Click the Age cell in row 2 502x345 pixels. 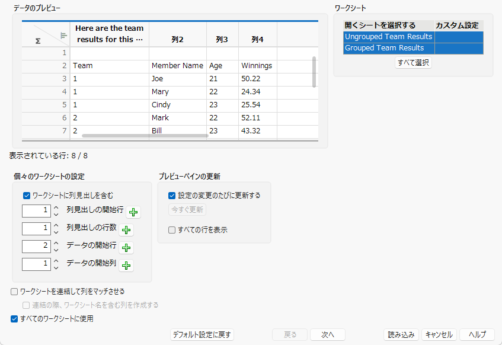222,66
